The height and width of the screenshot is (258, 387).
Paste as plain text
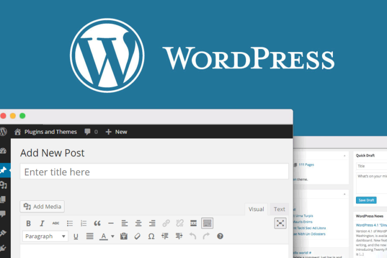[124, 236]
